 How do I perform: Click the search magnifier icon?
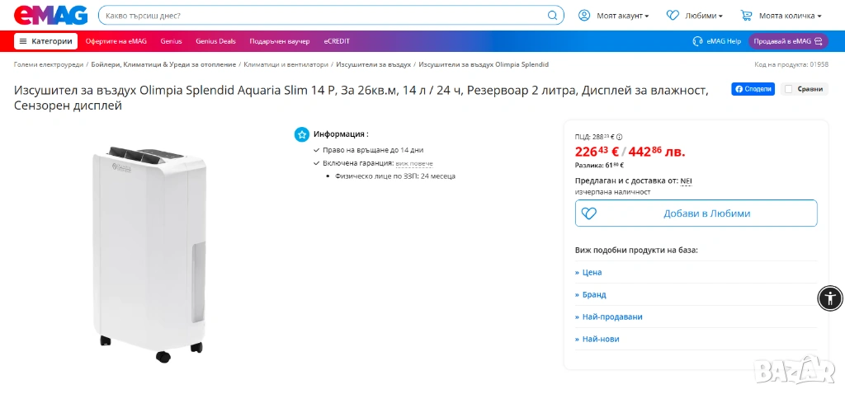coord(553,15)
